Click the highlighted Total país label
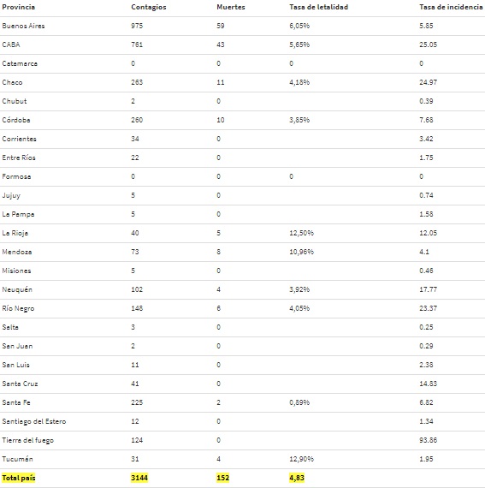 pyautogui.click(x=19, y=478)
